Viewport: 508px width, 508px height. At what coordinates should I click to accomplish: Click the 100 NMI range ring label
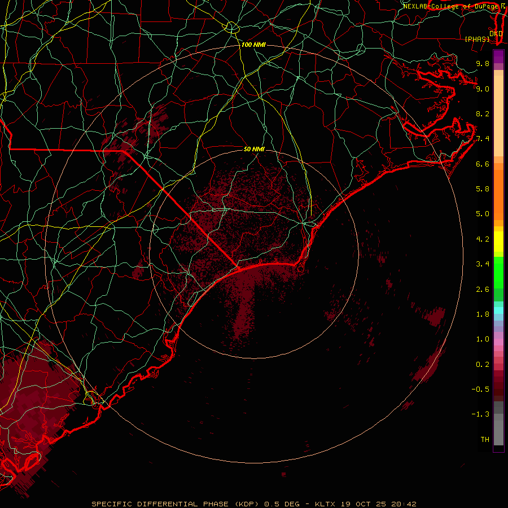click(253, 45)
